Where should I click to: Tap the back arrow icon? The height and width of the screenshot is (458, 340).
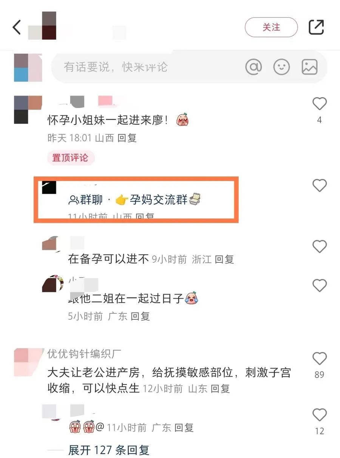point(17,27)
